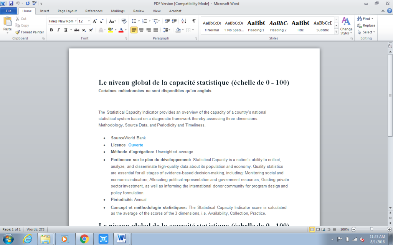
Task: Apply the No Spacing style
Action: (x=234, y=26)
